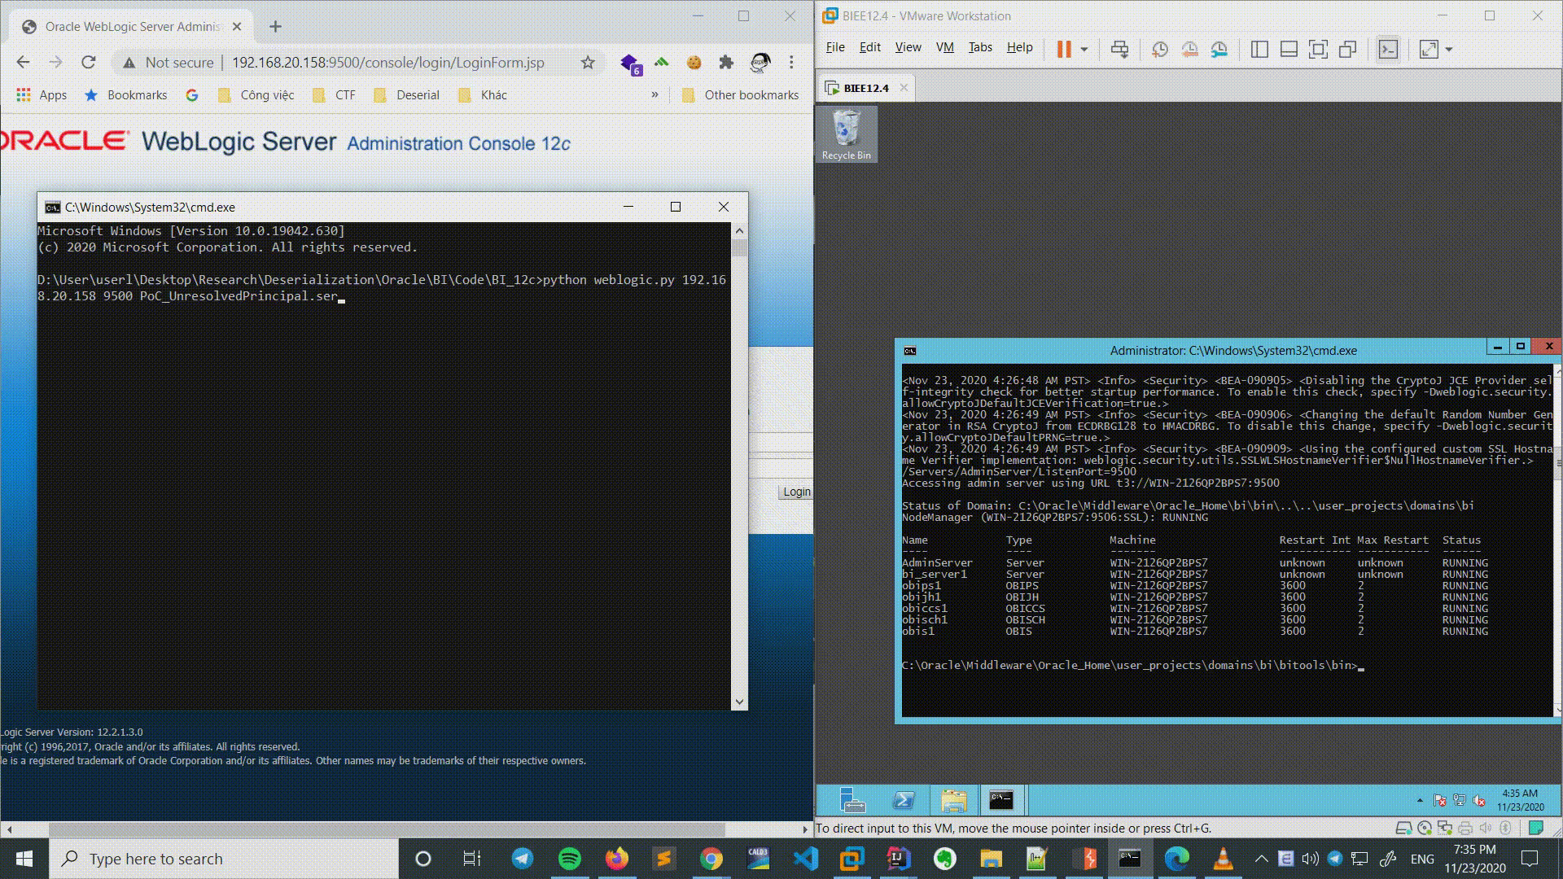Click Send Ctrl+Alt+Del icon in VMware toolbar

pyautogui.click(x=1119, y=50)
